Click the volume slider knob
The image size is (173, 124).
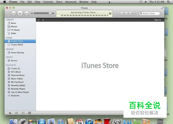50,13
